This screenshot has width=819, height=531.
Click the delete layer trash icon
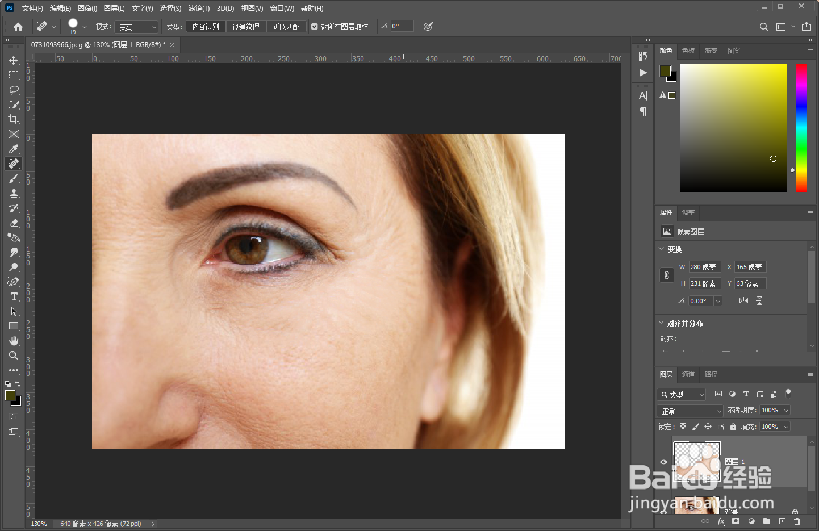[x=797, y=521]
